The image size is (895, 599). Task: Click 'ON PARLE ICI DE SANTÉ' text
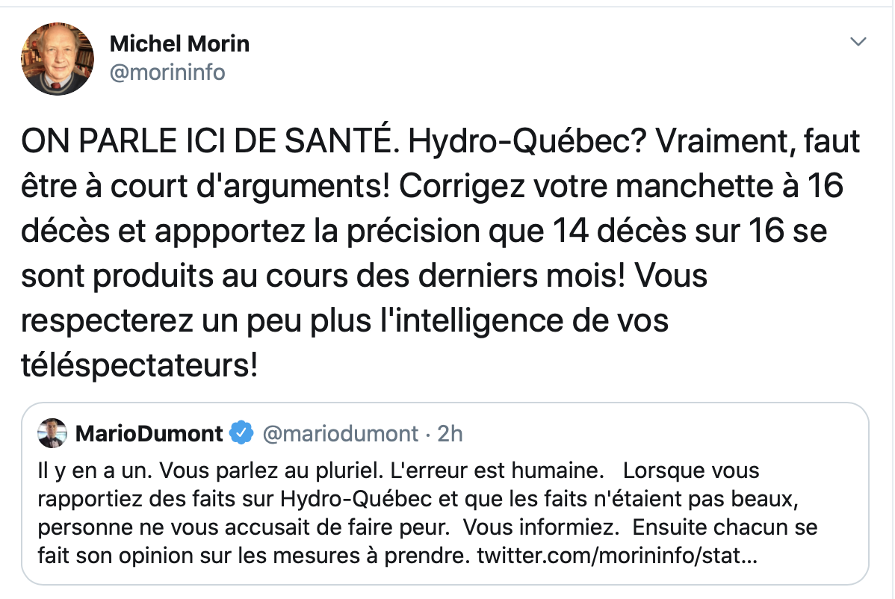[207, 141]
